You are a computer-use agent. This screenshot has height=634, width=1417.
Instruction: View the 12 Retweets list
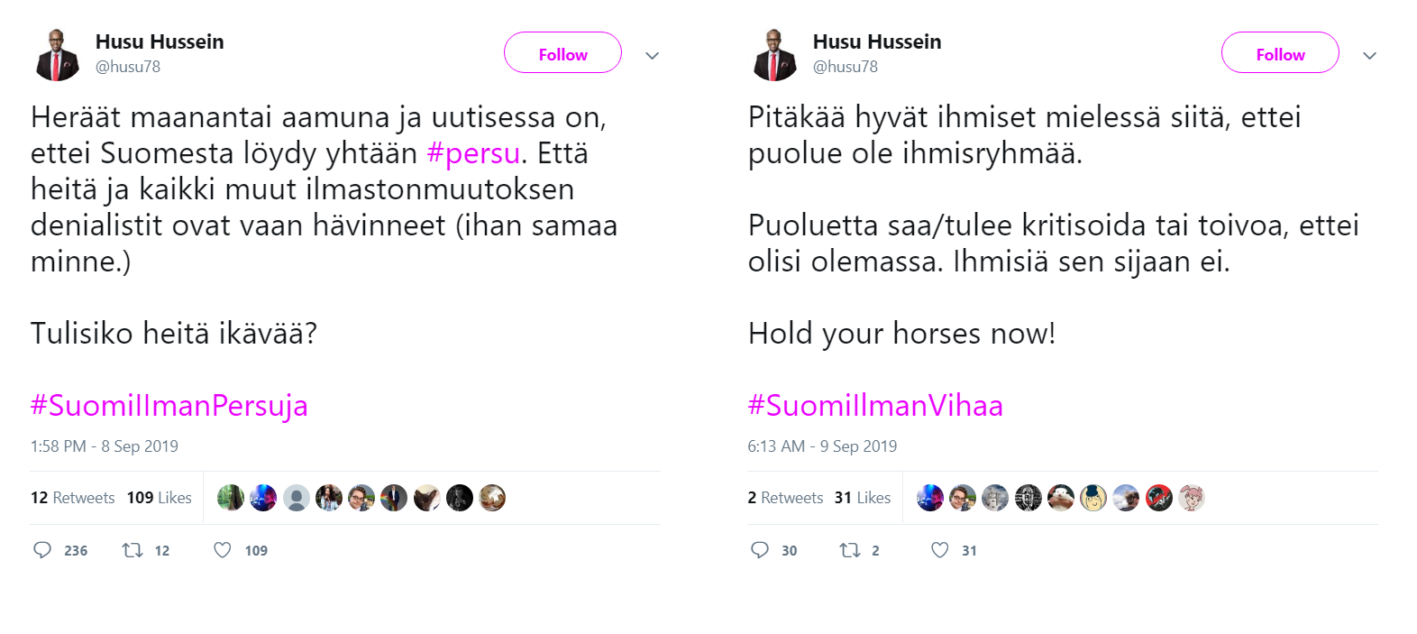73,498
